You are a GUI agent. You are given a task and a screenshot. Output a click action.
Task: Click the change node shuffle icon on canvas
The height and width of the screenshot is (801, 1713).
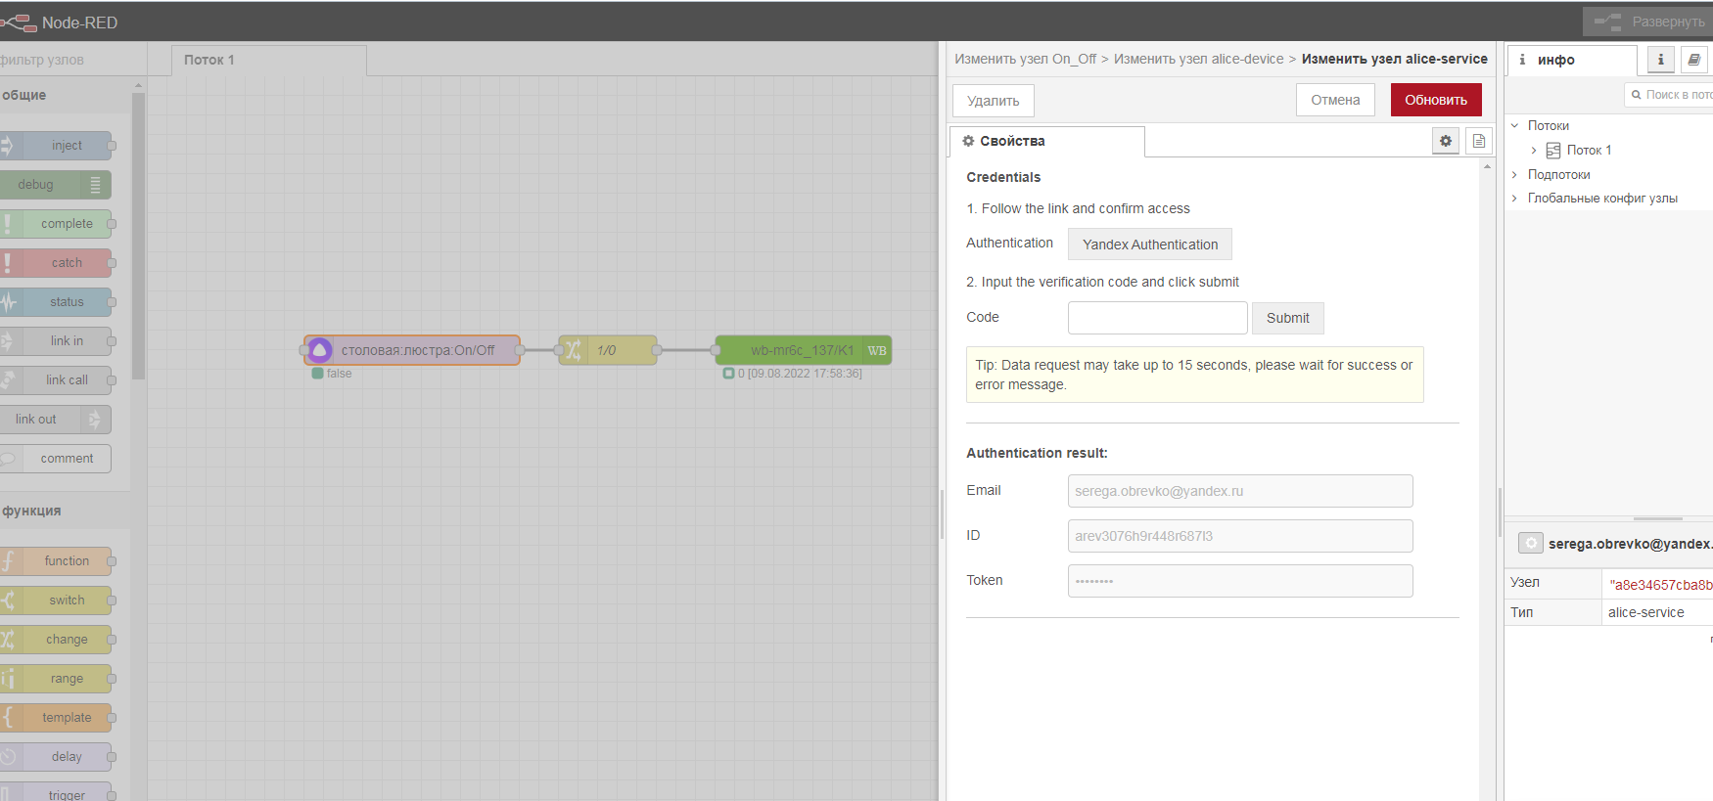tap(573, 350)
